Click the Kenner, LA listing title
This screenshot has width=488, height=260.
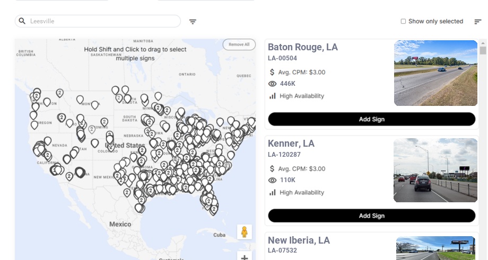tap(291, 144)
